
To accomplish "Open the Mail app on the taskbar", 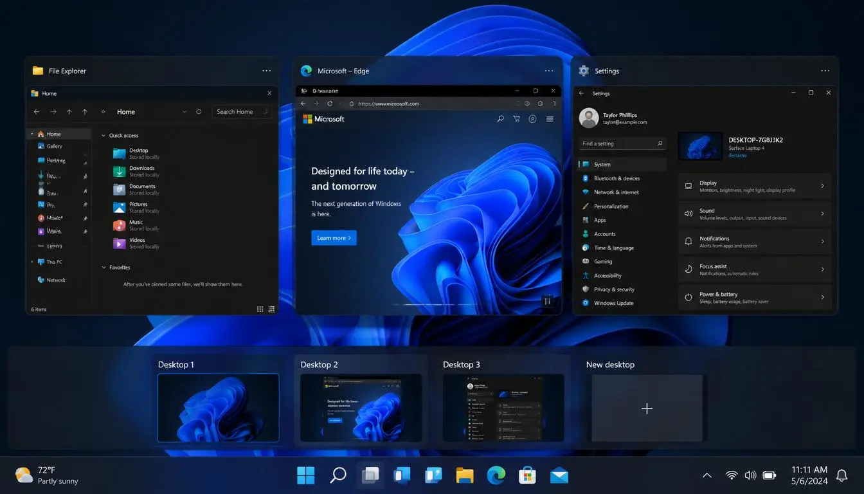I will [x=559, y=475].
